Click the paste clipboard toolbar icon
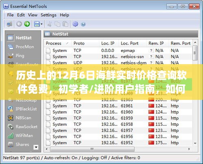 click(65, 24)
